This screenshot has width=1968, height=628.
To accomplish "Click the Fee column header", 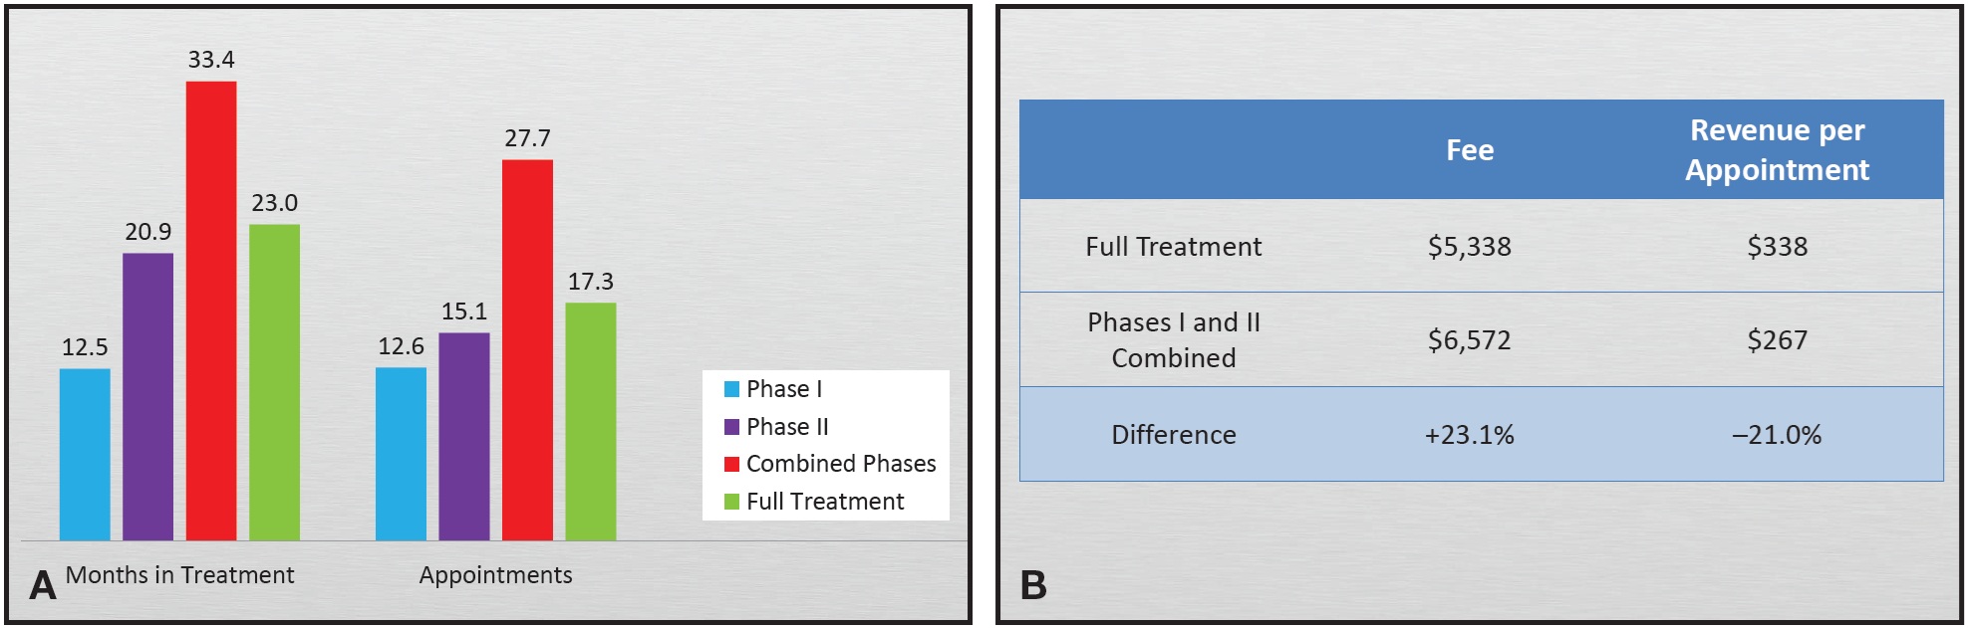I will pos(1470,150).
